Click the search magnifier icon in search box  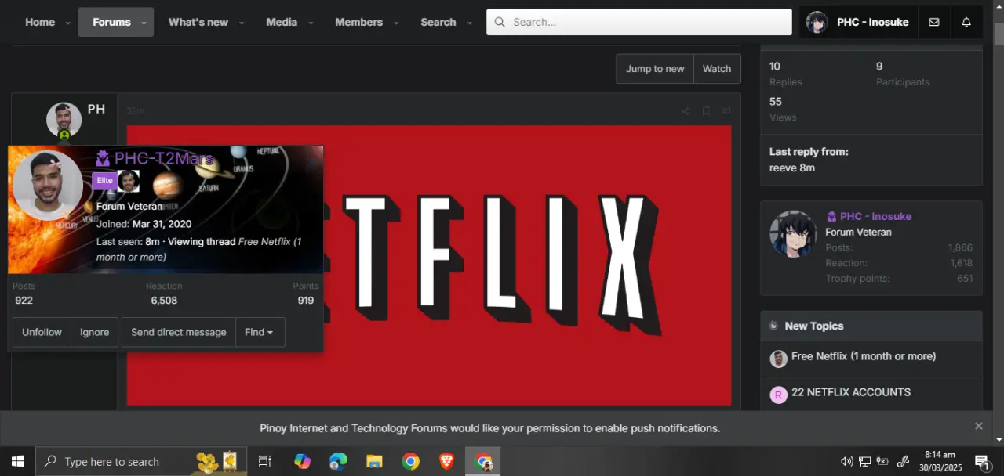tap(500, 23)
